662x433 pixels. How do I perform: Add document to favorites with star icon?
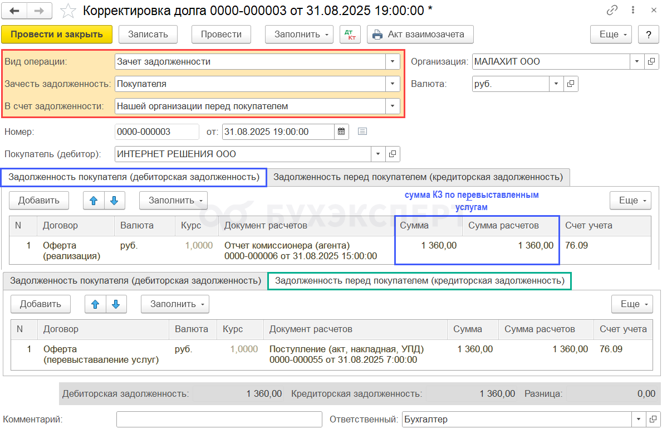[68, 11]
